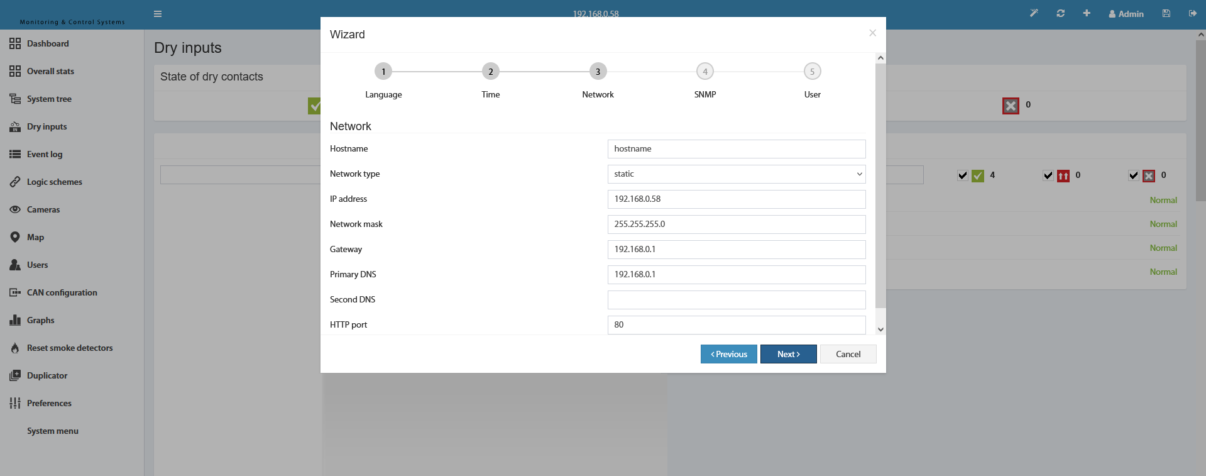
Task: Click the Previous button
Action: (729, 354)
